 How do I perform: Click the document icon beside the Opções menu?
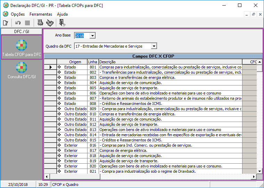click(6, 14)
